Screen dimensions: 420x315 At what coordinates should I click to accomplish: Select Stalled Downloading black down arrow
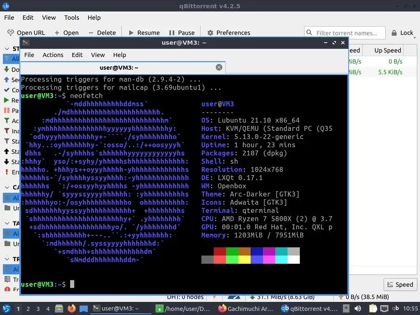tap(7, 162)
